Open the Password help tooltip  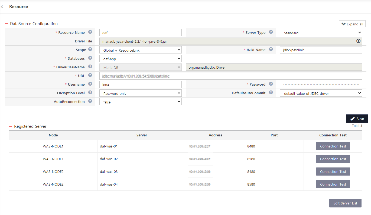(x=271, y=84)
